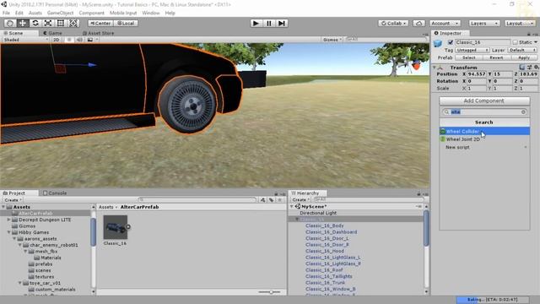540x304 pixels.
Task: Toggle scene lighting button
Action: click(x=69, y=40)
